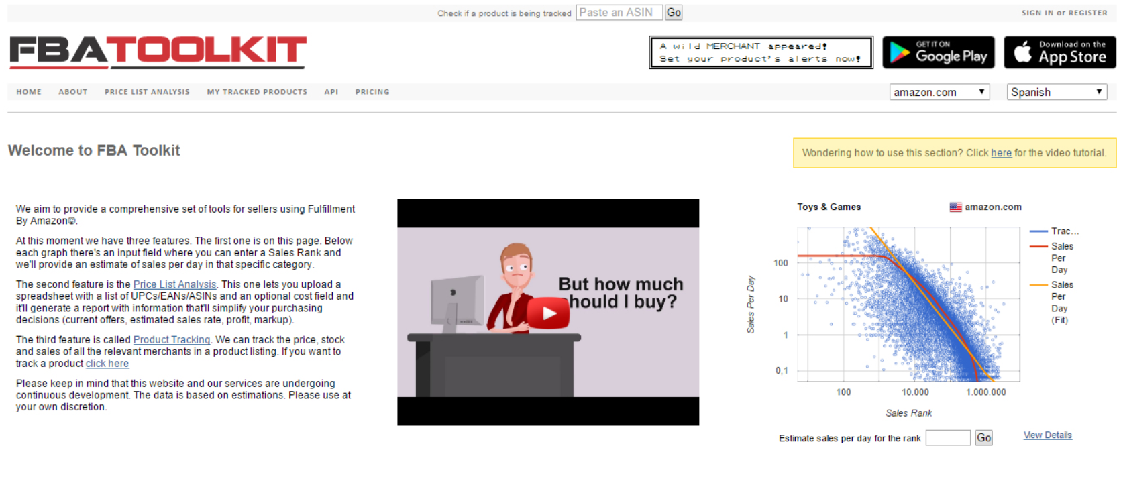
Task: Open the Spanish language dropdown
Action: (1057, 92)
